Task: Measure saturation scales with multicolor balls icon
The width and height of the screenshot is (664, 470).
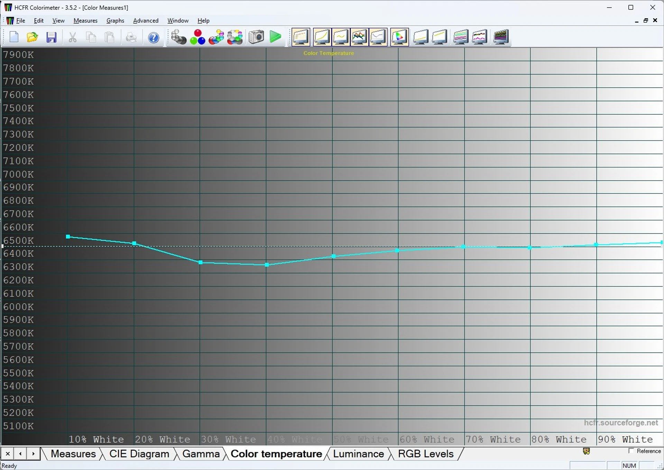Action: 235,37
